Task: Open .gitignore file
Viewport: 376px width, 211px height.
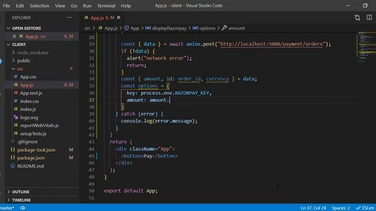Action: pyautogui.click(x=27, y=142)
